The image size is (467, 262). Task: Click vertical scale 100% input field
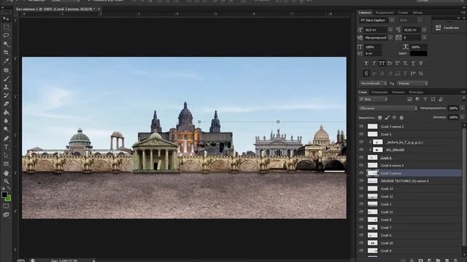(373, 47)
